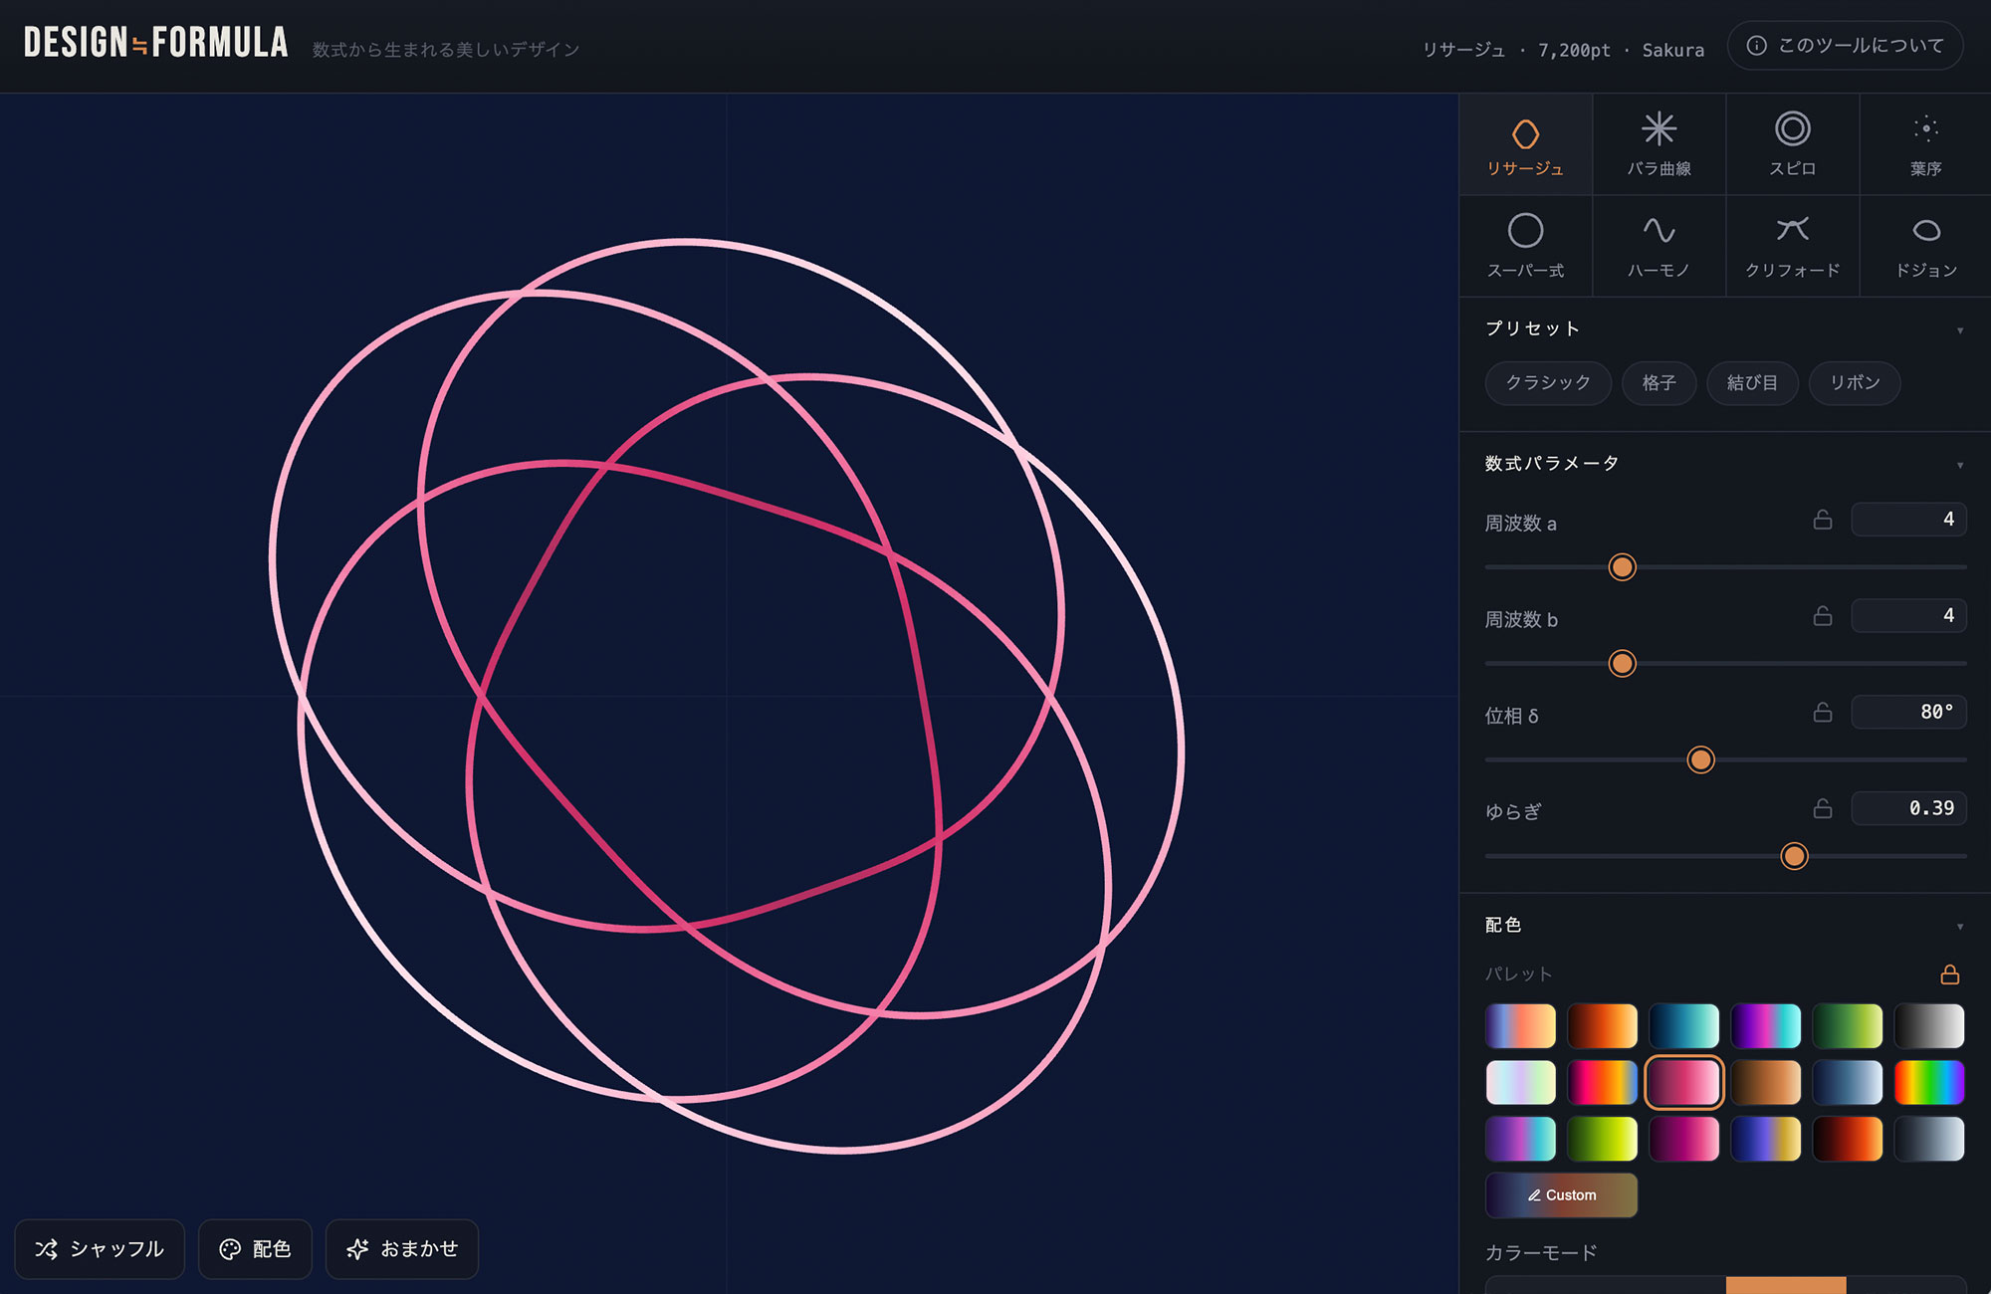Click the 配色 button at bottom
This screenshot has width=1991, height=1294.
coord(255,1249)
